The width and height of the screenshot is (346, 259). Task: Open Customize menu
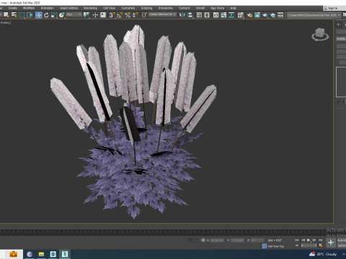click(x=128, y=8)
